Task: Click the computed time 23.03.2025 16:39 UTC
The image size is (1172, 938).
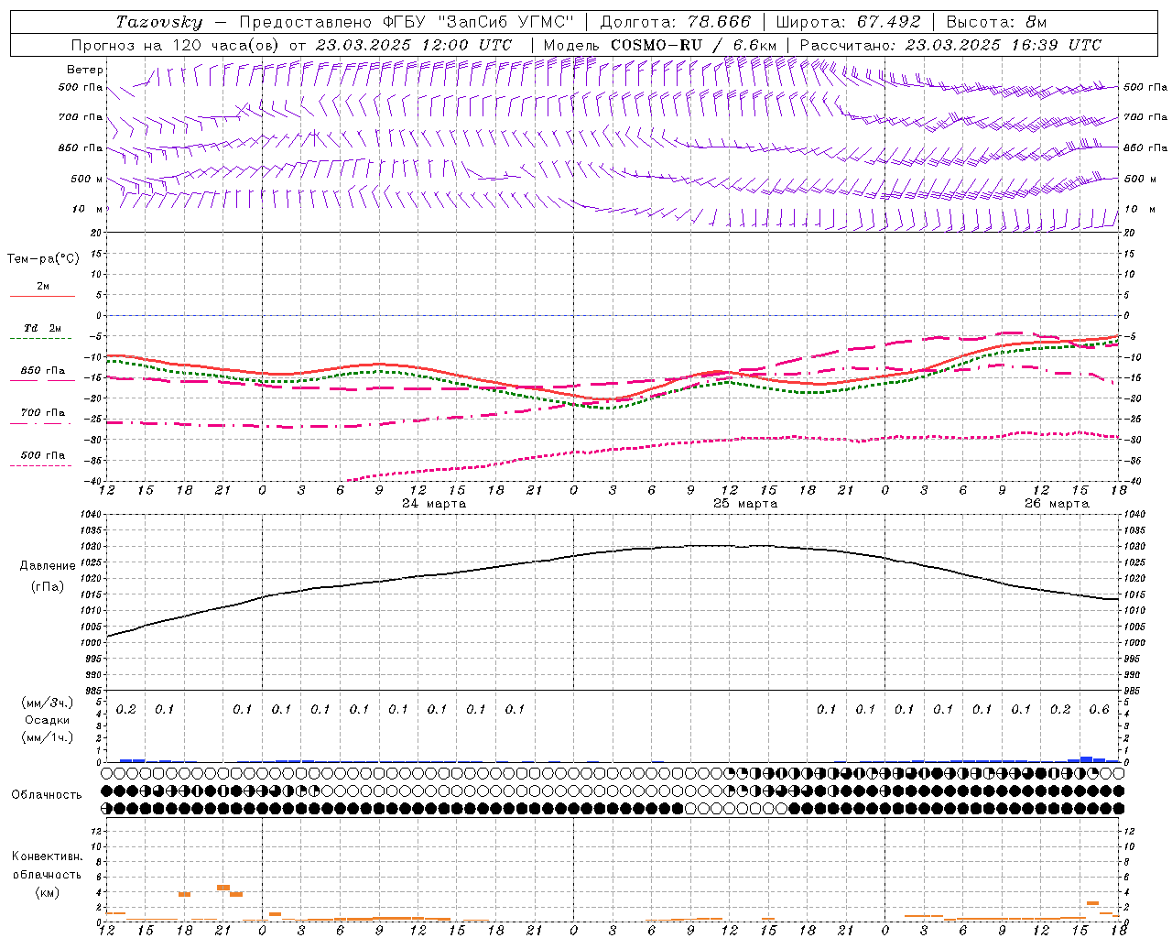Action: (x=1004, y=45)
